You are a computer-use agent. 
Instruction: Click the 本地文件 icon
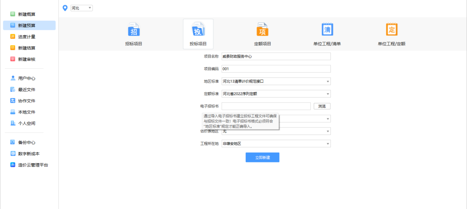[x=13, y=112]
